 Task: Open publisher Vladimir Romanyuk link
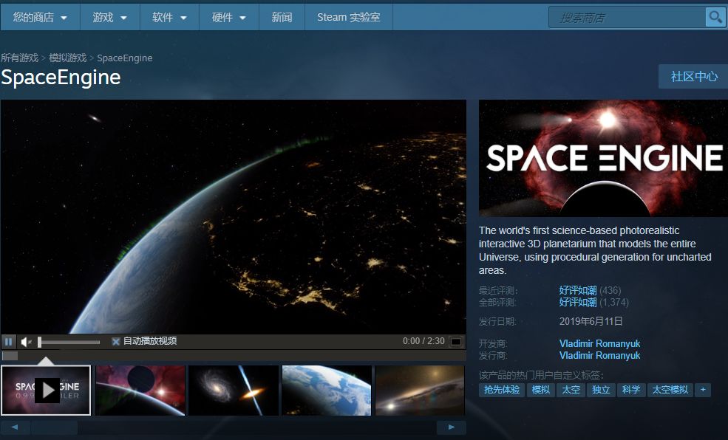coord(599,356)
